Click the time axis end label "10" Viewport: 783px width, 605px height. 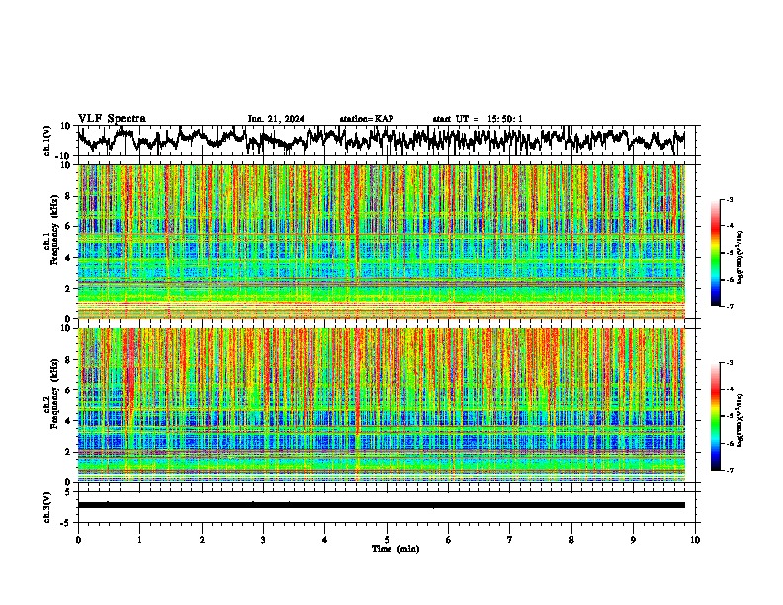695,540
